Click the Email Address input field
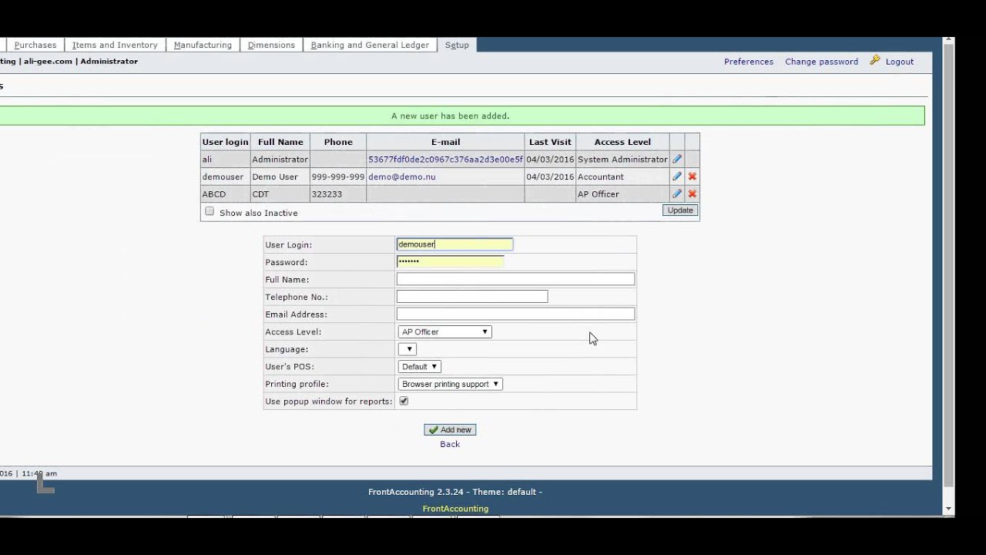 [515, 314]
